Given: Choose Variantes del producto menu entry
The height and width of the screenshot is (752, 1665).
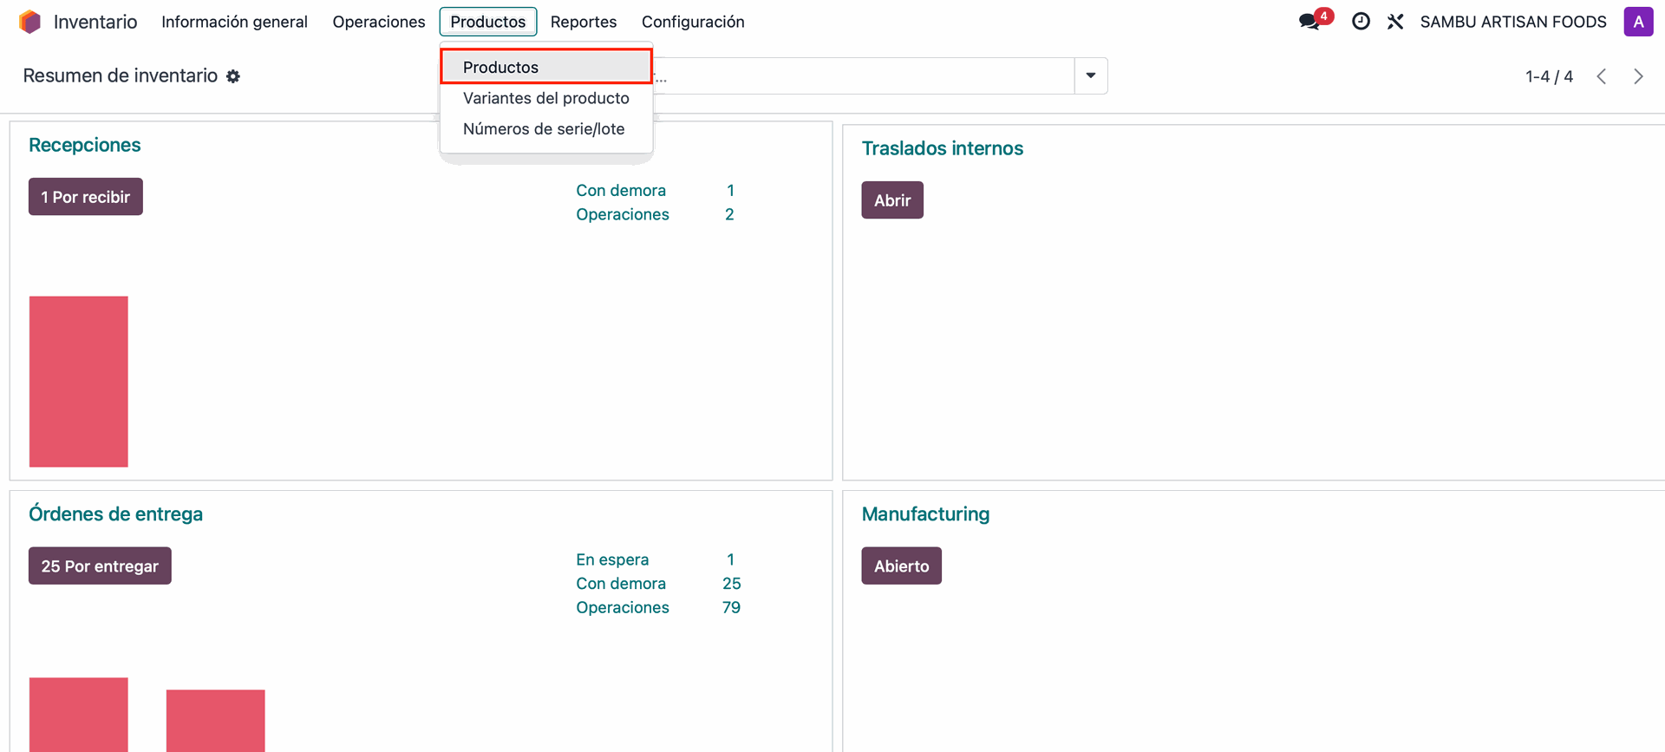Looking at the screenshot, I should click(x=545, y=98).
